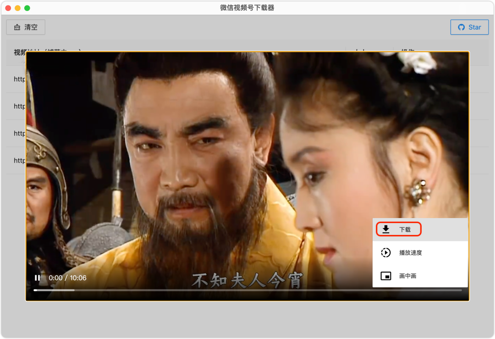
Task: Select 下载 from the video menu
Action: coord(420,230)
